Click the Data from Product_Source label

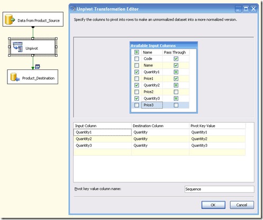(x=39, y=21)
